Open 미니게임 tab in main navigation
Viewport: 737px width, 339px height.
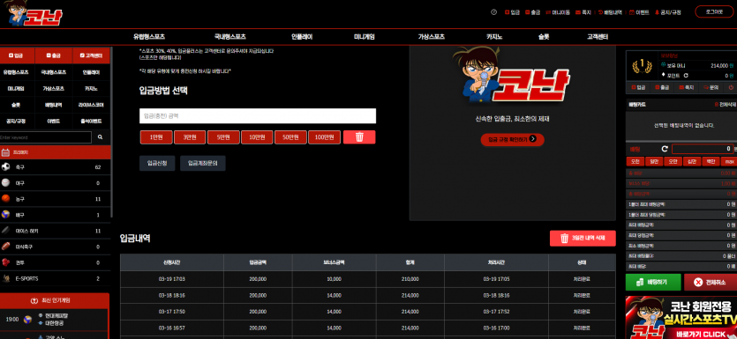point(365,37)
